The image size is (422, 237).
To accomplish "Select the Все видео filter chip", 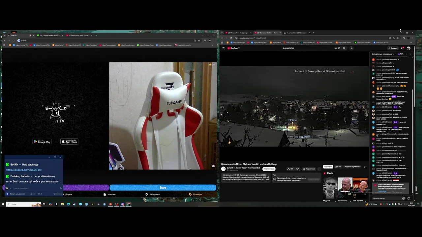I will pyautogui.click(x=328, y=167).
